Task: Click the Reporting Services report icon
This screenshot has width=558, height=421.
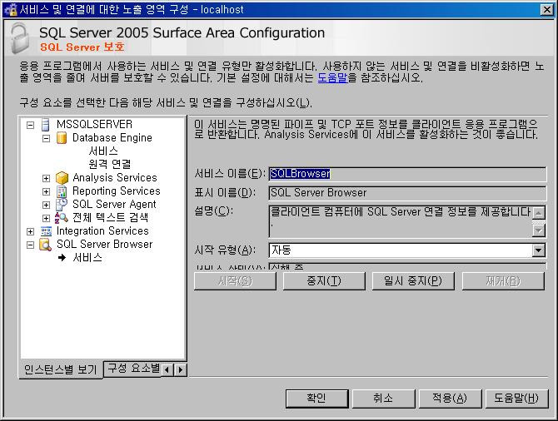Action: [x=62, y=191]
